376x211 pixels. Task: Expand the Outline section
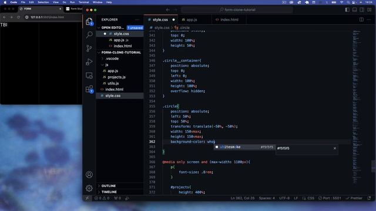click(108, 186)
